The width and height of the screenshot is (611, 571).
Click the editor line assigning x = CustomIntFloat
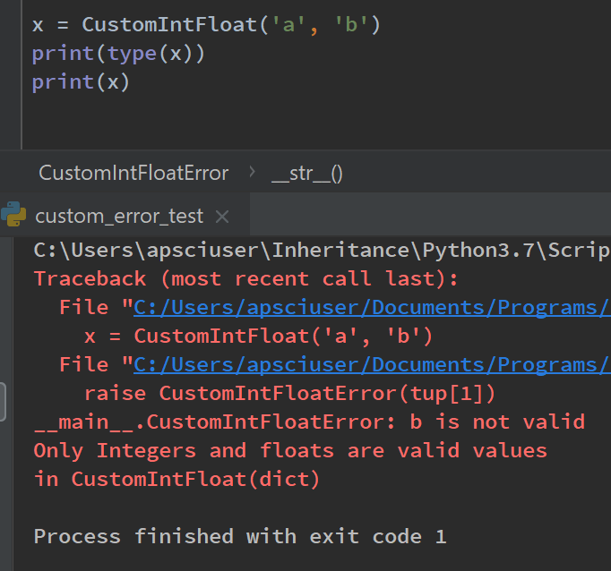(x=206, y=25)
